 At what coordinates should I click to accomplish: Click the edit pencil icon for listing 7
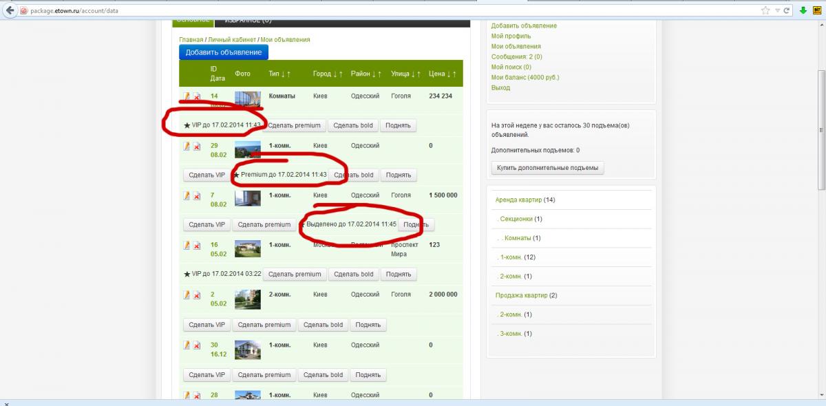coord(187,195)
